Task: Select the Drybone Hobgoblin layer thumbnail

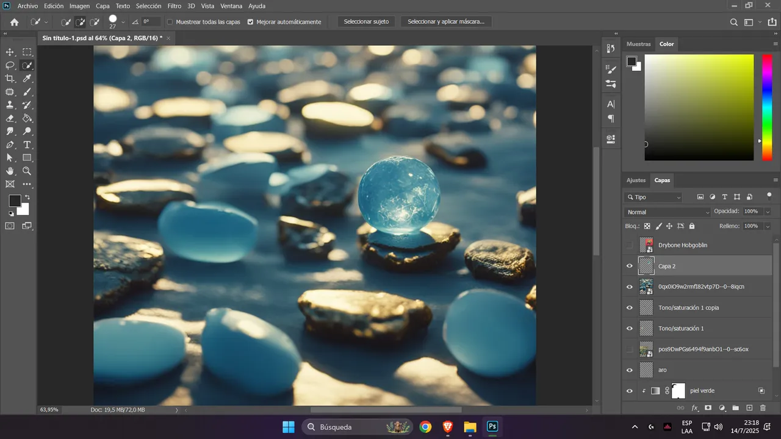Action: pyautogui.click(x=646, y=245)
